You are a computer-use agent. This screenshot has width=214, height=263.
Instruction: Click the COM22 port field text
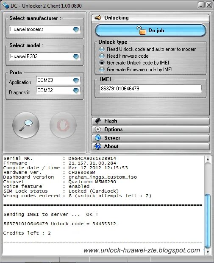coord(45,90)
